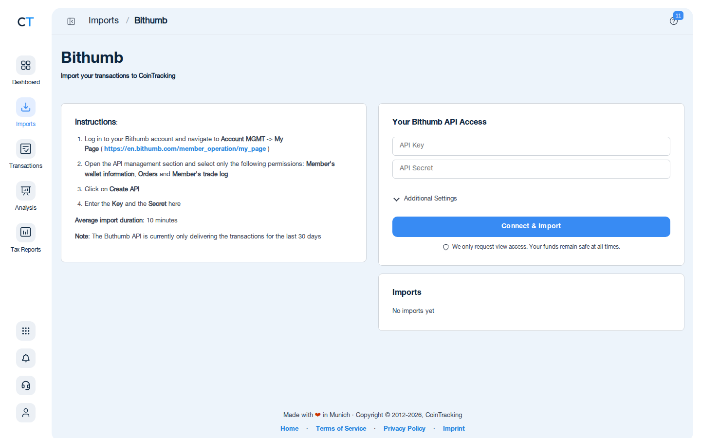The width and height of the screenshot is (701, 438).
Task: Click the shield icon beside view access note
Action: pos(445,247)
